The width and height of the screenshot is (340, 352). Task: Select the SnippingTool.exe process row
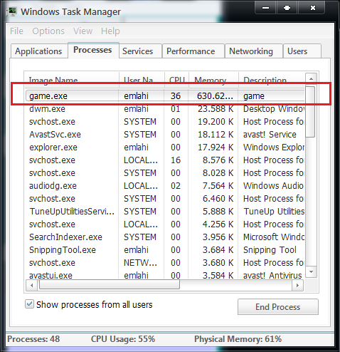tap(165, 249)
